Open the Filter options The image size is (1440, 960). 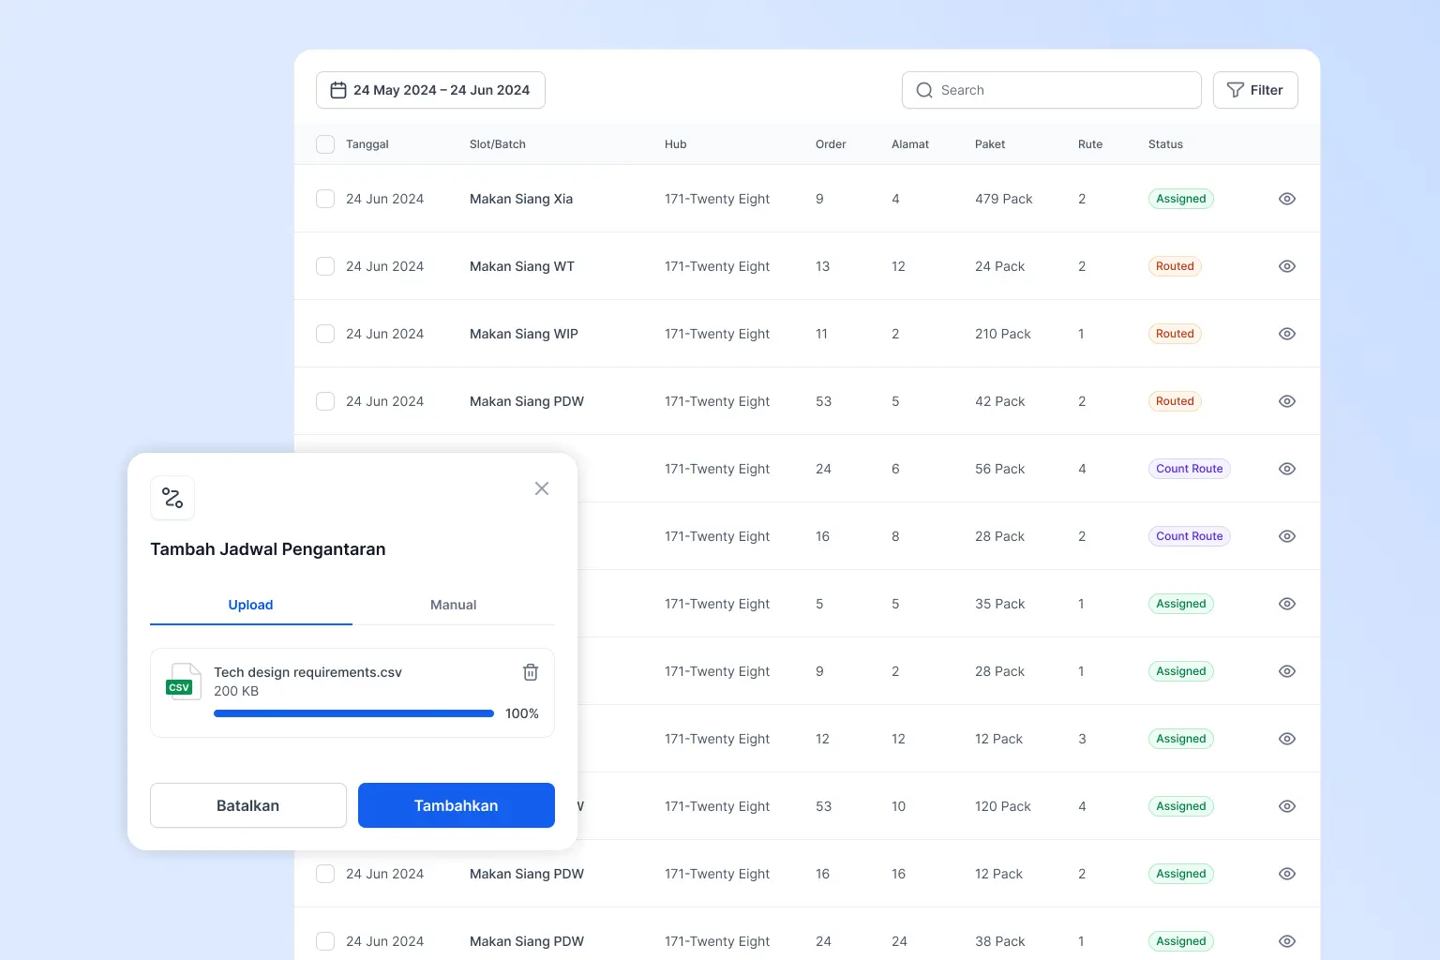pyautogui.click(x=1255, y=90)
